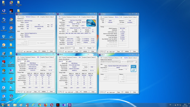190x107 pixels.
Task: Launch Google Chrome desktop shortcut
Action: pyautogui.click(x=11, y=21)
